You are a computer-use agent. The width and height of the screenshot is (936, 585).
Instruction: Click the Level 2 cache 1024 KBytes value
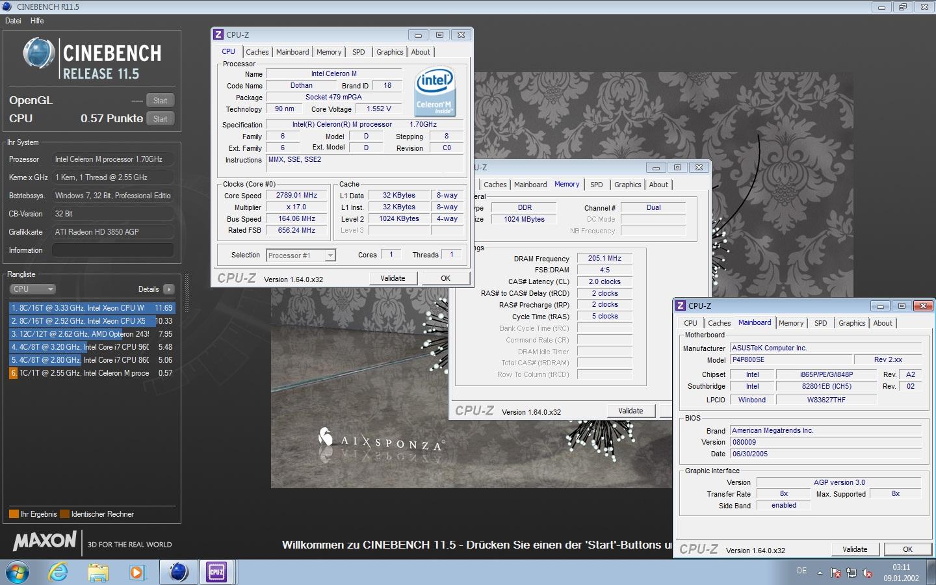tap(399, 218)
